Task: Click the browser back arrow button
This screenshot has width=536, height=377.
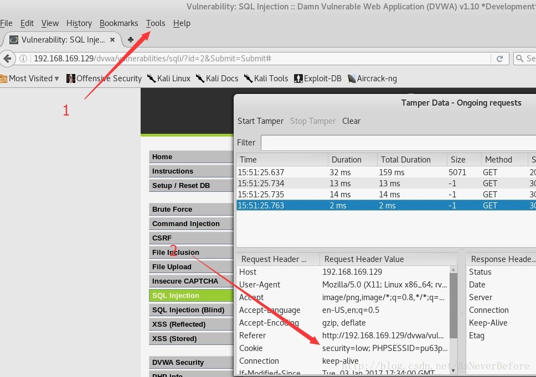Action: point(7,59)
